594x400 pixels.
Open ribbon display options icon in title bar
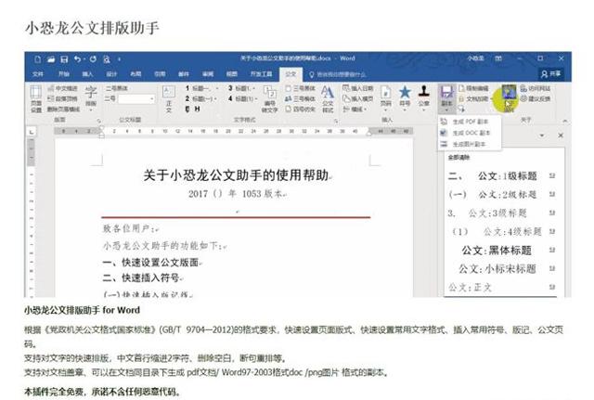(498, 58)
